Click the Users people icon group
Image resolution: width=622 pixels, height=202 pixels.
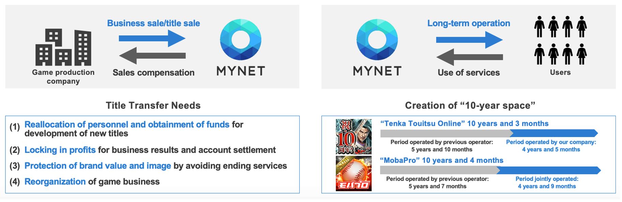[560, 40]
